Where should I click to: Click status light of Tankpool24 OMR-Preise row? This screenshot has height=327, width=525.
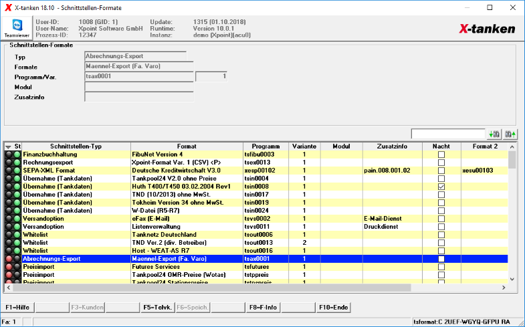pyautogui.click(x=9, y=275)
